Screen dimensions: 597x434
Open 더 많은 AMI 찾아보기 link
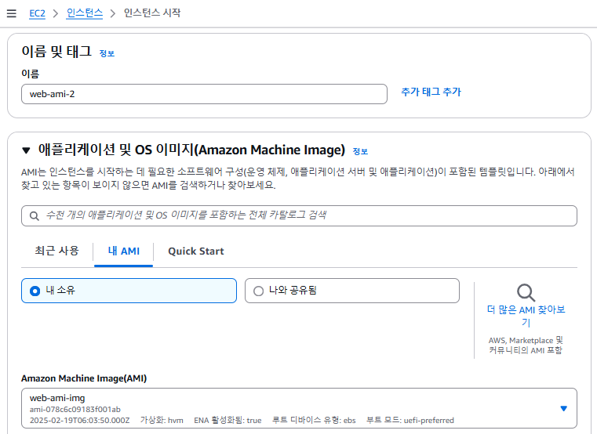[x=526, y=316]
